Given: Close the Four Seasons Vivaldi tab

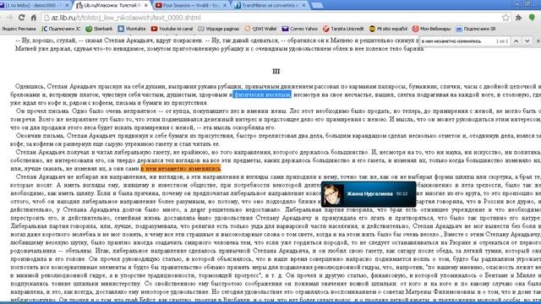Looking at the screenshot, I should pyautogui.click(x=225, y=6).
